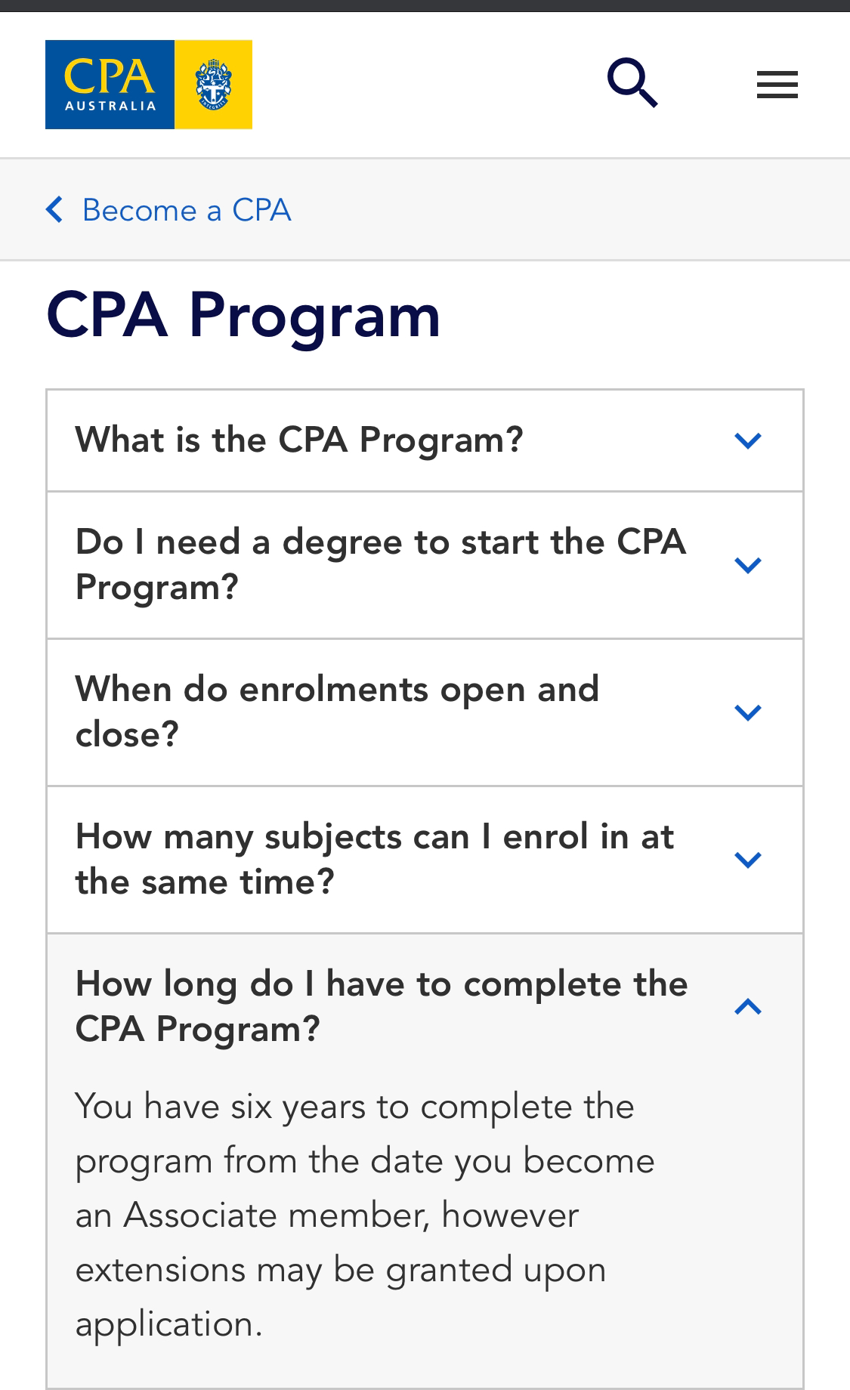
Task: Open What is the CPA Program? question
Action: pos(425,440)
